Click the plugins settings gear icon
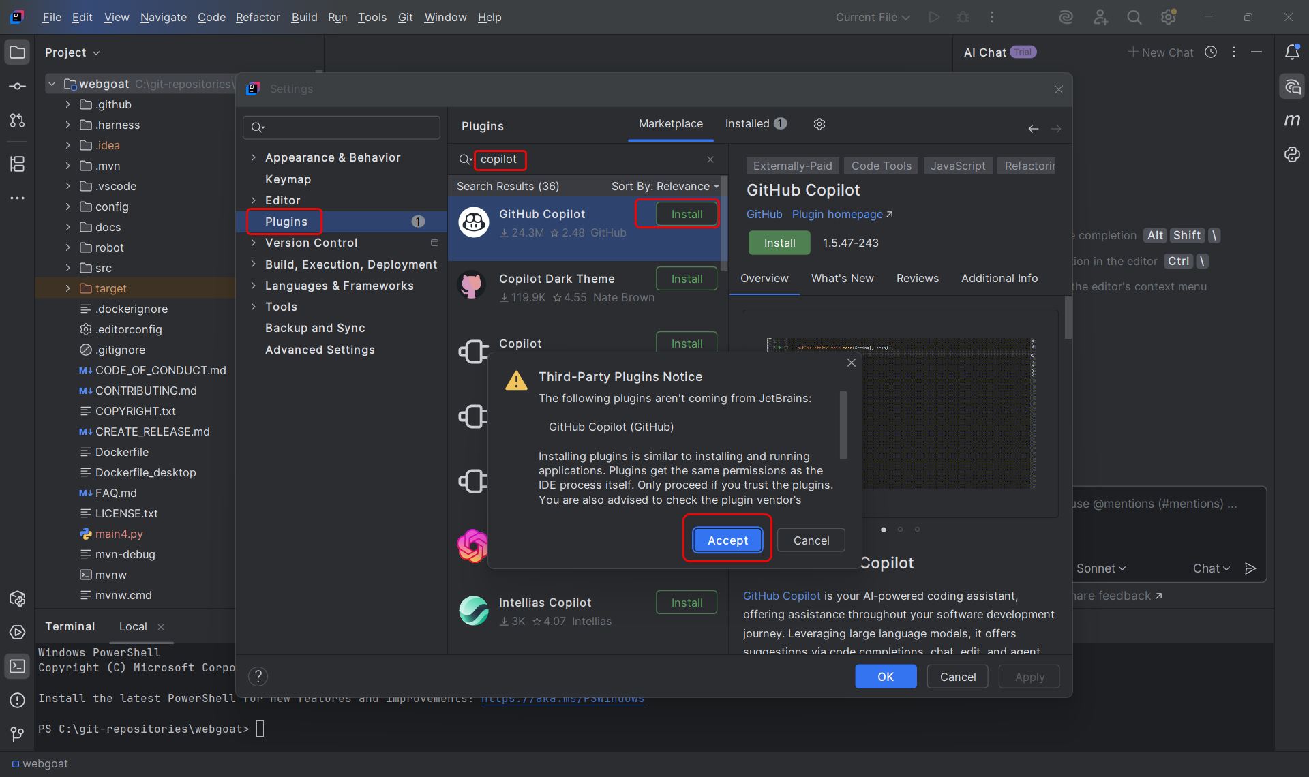The height and width of the screenshot is (777, 1309). (x=819, y=124)
